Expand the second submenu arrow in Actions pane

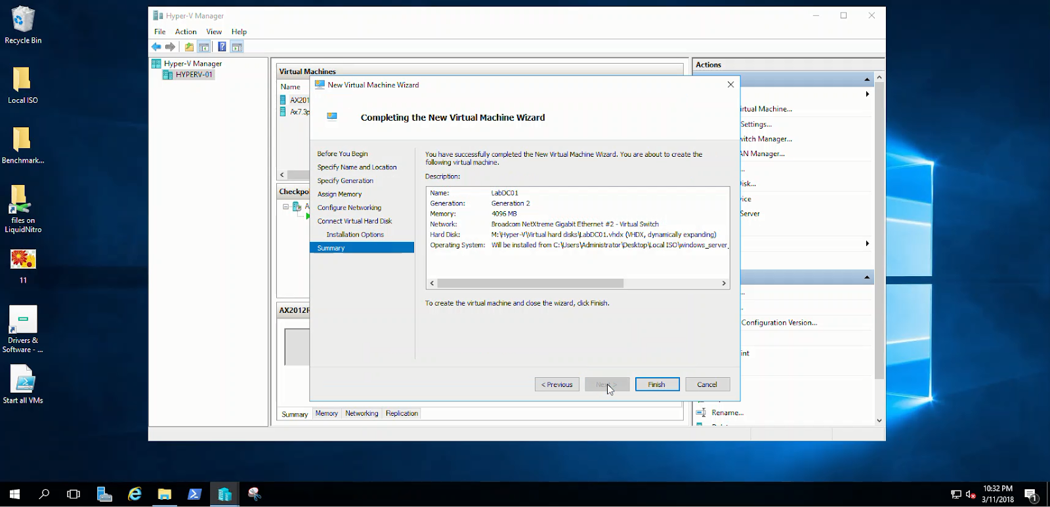(868, 243)
